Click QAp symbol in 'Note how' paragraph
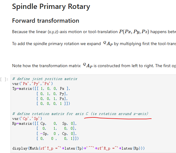 coord(88,65)
